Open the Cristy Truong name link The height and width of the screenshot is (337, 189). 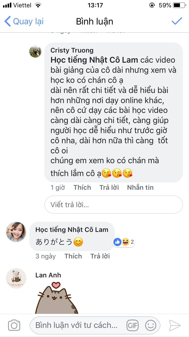coord(72,50)
